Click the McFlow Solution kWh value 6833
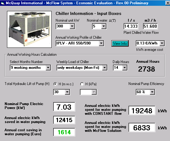Screen dimensions: 170x141 [142, 128]
